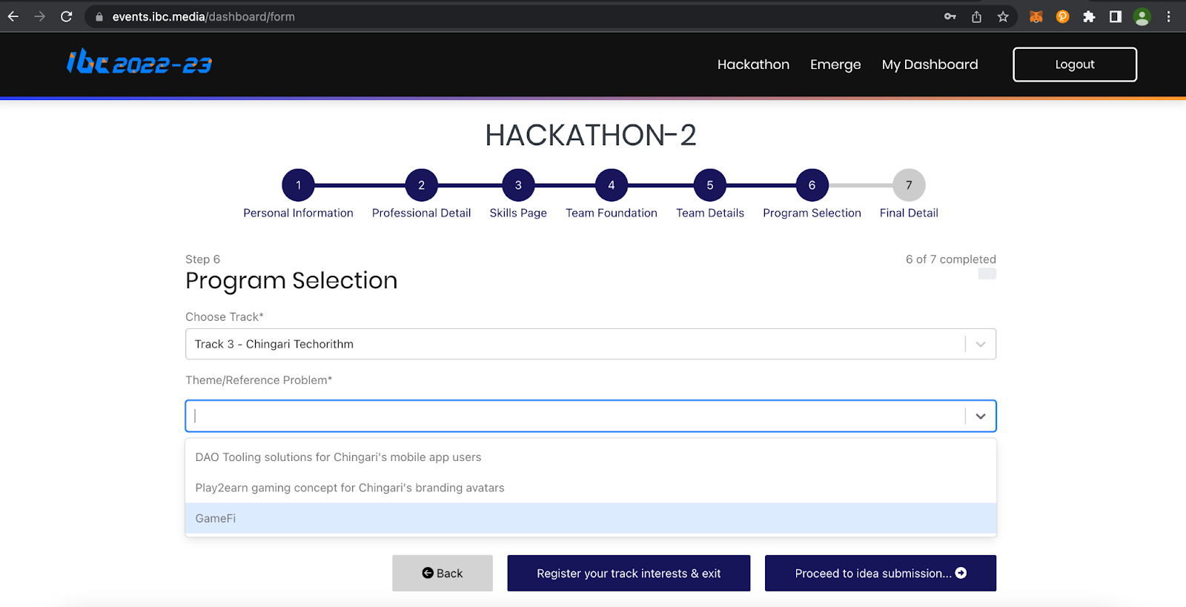Select step 2 circle
The height and width of the screenshot is (607, 1186).
pyautogui.click(x=422, y=185)
